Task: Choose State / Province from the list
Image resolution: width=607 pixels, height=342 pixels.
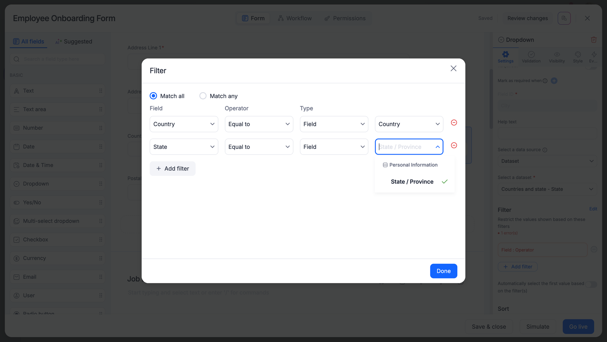Action: 412,182
